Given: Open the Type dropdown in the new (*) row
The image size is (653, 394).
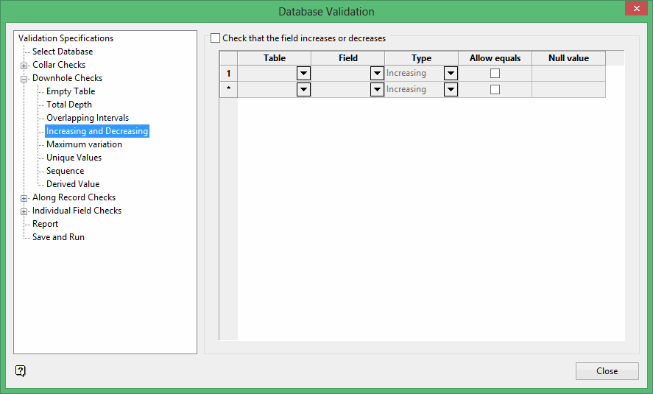Looking at the screenshot, I should (451, 90).
